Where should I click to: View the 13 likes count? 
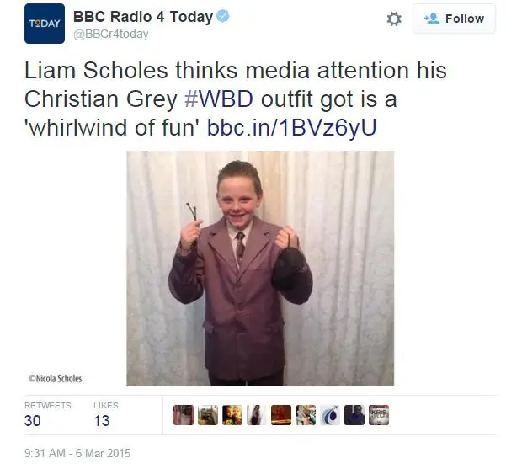106,415
